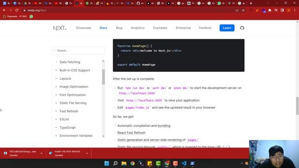Add a new browser tab

[x=251, y=3]
